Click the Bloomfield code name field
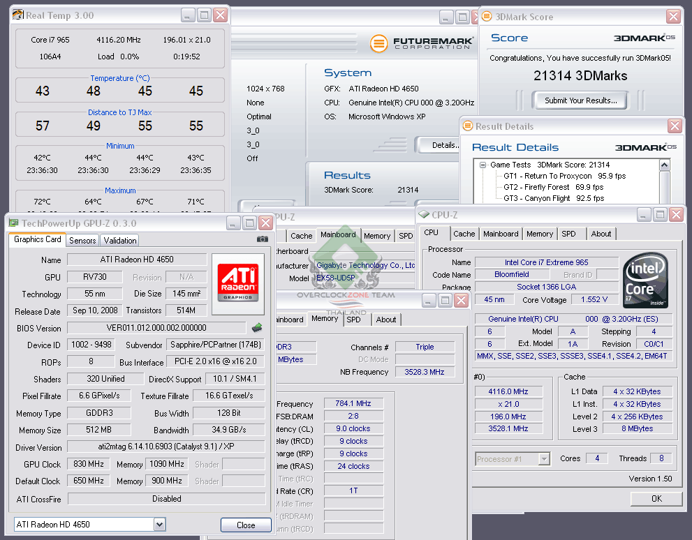This screenshot has height=540, width=692. point(512,274)
